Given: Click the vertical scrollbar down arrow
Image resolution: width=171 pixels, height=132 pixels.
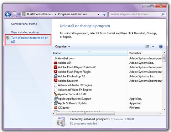Looking at the screenshot, I should (164, 109).
